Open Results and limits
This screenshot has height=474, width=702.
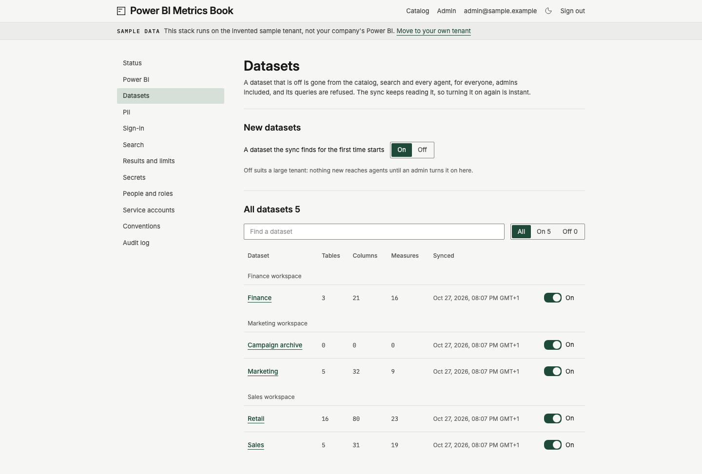pyautogui.click(x=171, y=161)
